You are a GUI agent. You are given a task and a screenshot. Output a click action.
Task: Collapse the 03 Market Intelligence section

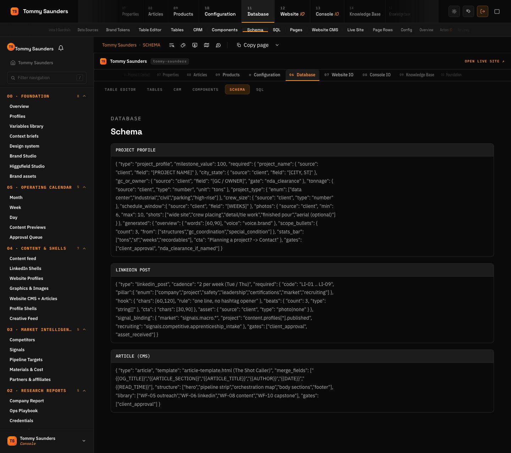tap(84, 330)
